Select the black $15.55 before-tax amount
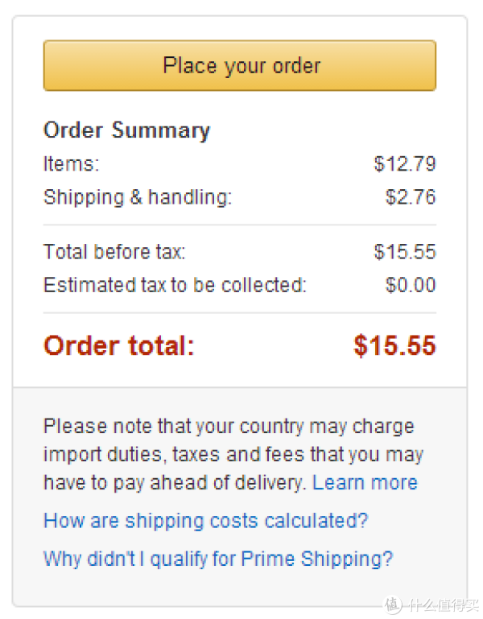This screenshot has height=619, width=483. point(405,252)
